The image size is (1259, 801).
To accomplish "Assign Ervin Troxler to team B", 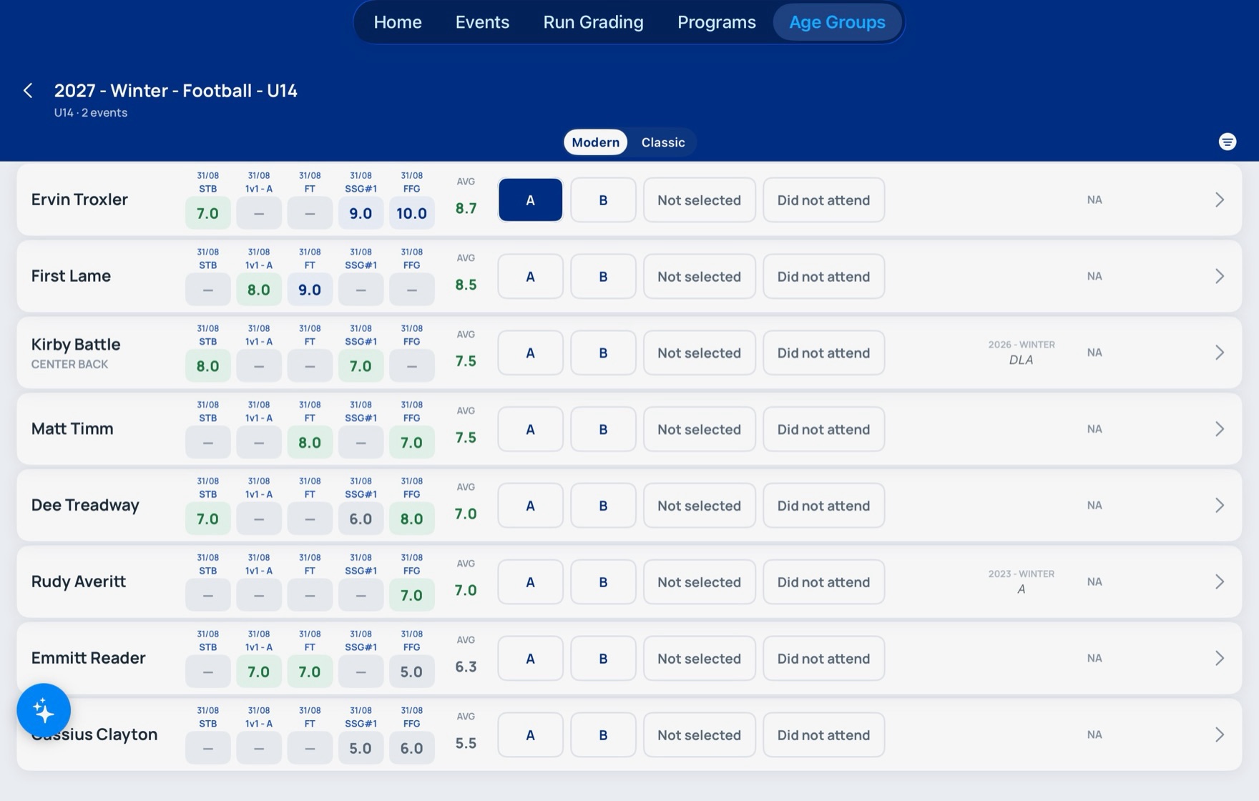I will coord(603,200).
